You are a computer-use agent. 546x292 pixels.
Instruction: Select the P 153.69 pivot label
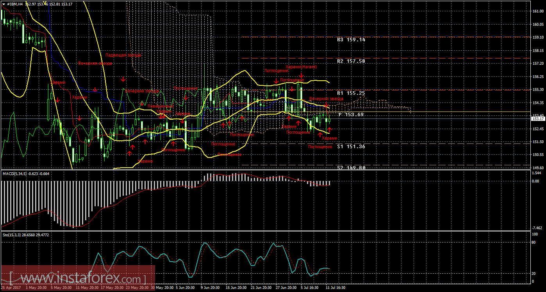[351, 114]
